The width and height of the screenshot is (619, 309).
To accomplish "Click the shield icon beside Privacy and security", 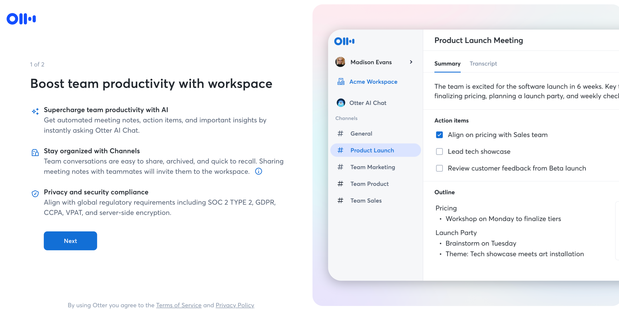I will (35, 194).
